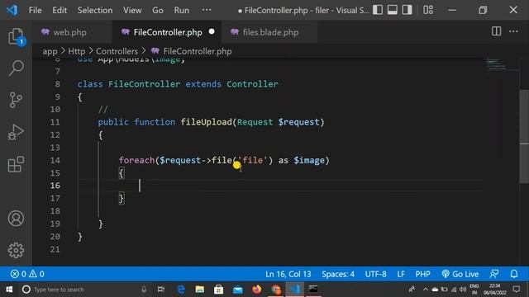Click the FileController.php breadcrumb segment
The height and width of the screenshot is (297, 529).
(x=198, y=51)
